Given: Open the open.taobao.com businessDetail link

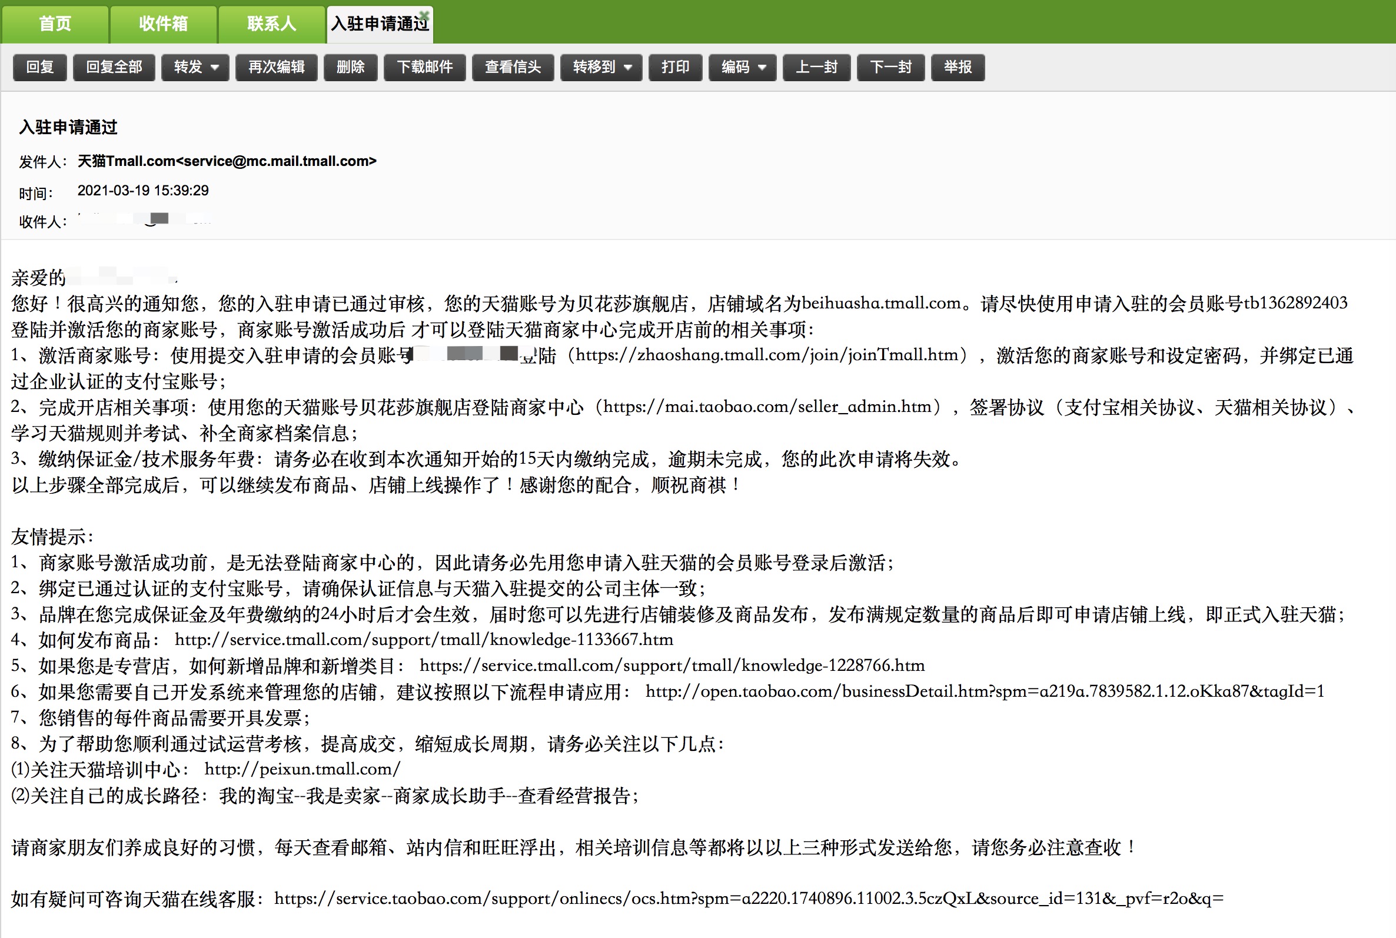Looking at the screenshot, I should pyautogui.click(x=985, y=691).
